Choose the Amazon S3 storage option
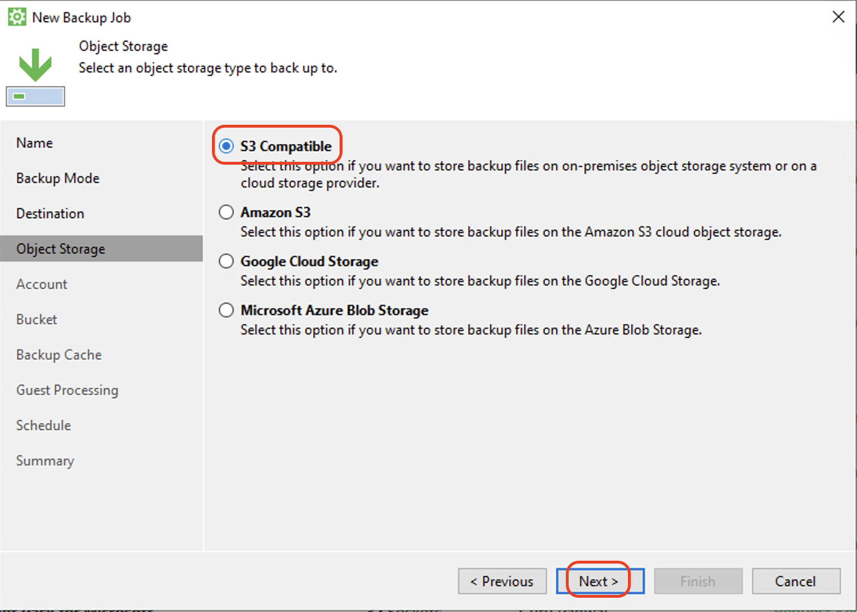 pyautogui.click(x=226, y=213)
